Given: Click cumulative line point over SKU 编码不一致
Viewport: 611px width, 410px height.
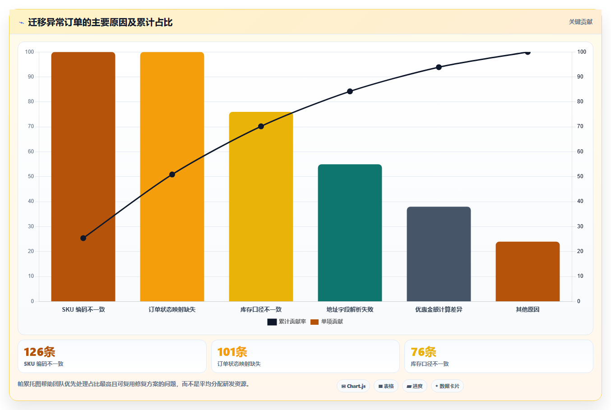Looking at the screenshot, I should [83, 238].
